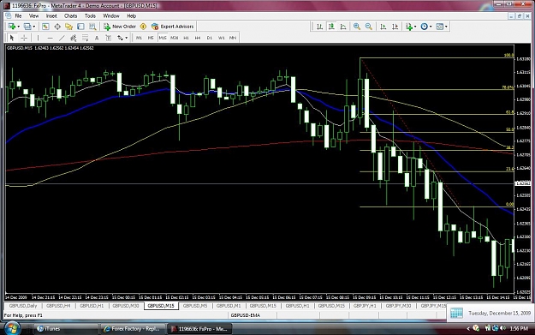Open the periodicity clock icon
The width and height of the screenshot is (535, 335).
click(x=425, y=27)
